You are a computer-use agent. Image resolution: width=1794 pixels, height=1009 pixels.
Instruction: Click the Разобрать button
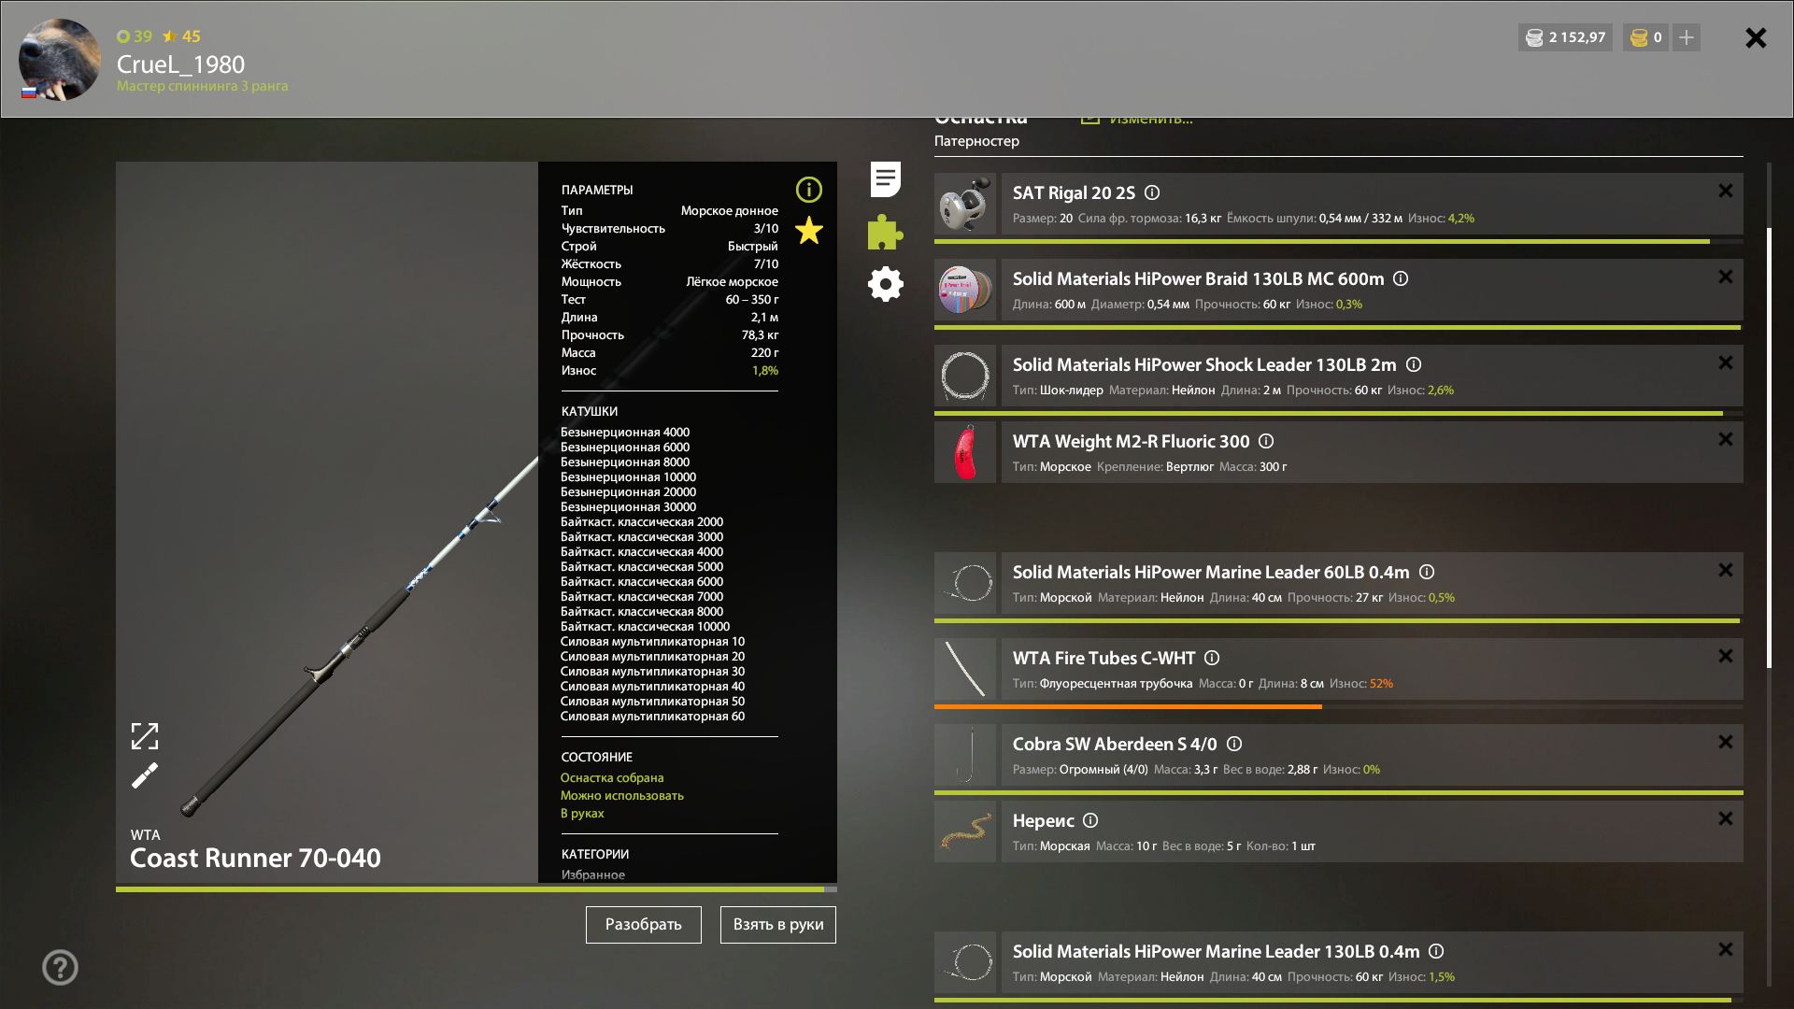point(643,925)
